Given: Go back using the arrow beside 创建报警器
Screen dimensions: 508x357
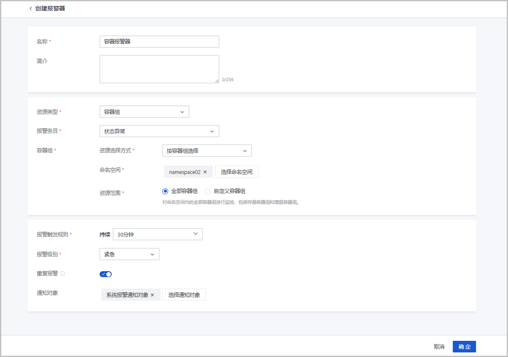Looking at the screenshot, I should tap(30, 8).
